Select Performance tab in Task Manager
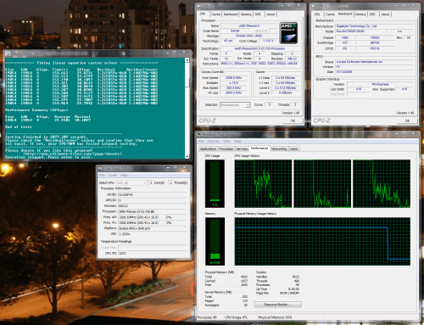The height and width of the screenshot is (325, 424). pos(259,148)
